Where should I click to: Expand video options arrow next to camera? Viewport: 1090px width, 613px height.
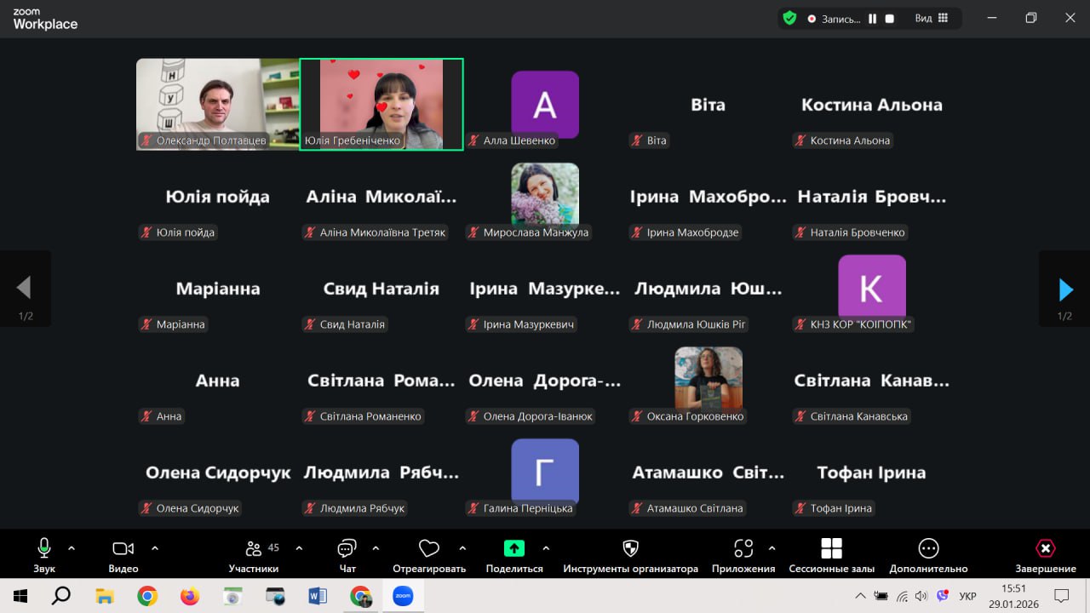[155, 548]
